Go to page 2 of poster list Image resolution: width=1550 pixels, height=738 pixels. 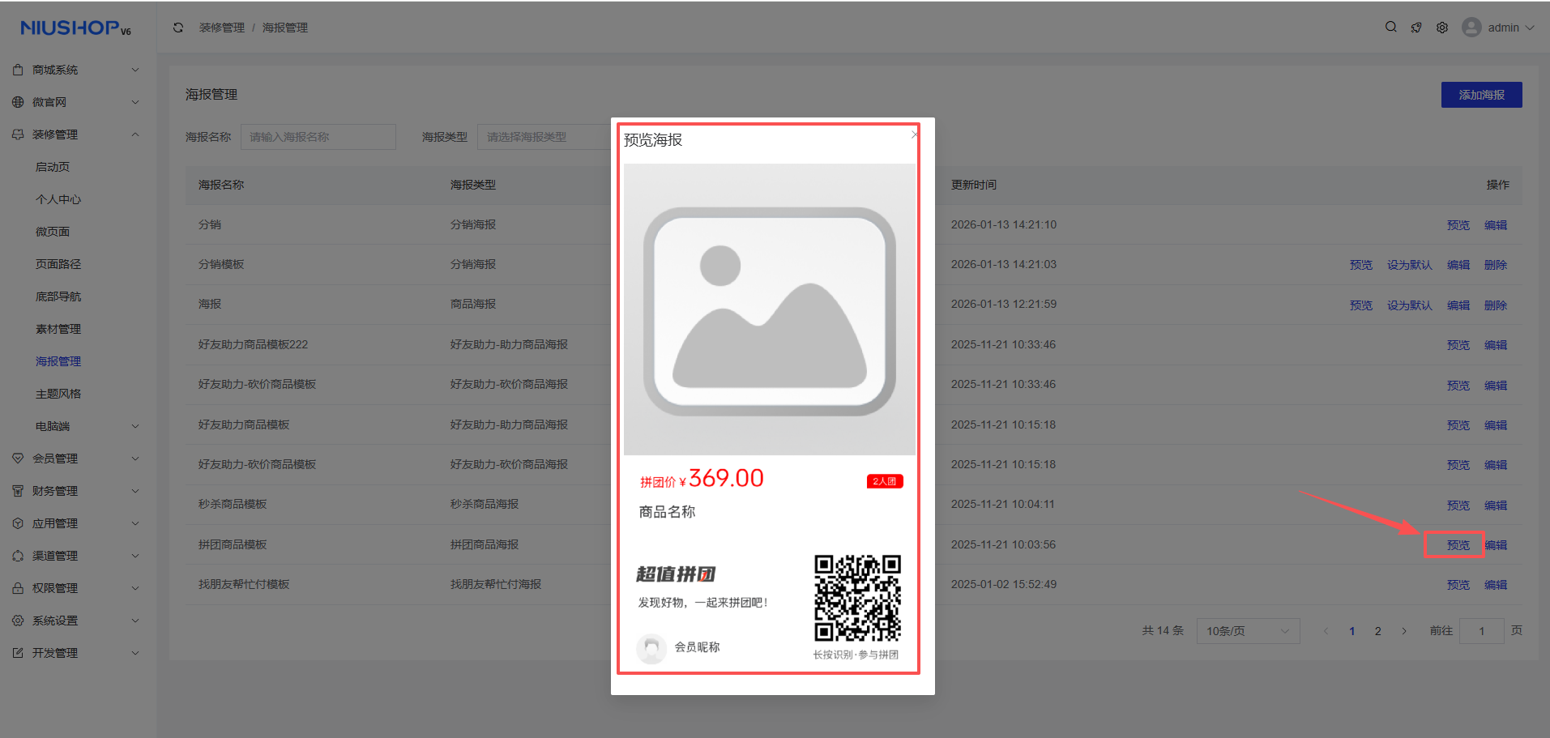point(1377,631)
